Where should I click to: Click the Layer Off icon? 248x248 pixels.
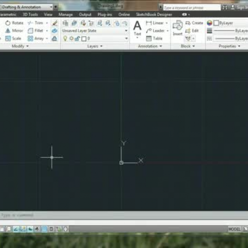125,23
